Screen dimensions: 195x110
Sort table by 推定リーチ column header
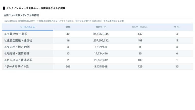pos(101,27)
